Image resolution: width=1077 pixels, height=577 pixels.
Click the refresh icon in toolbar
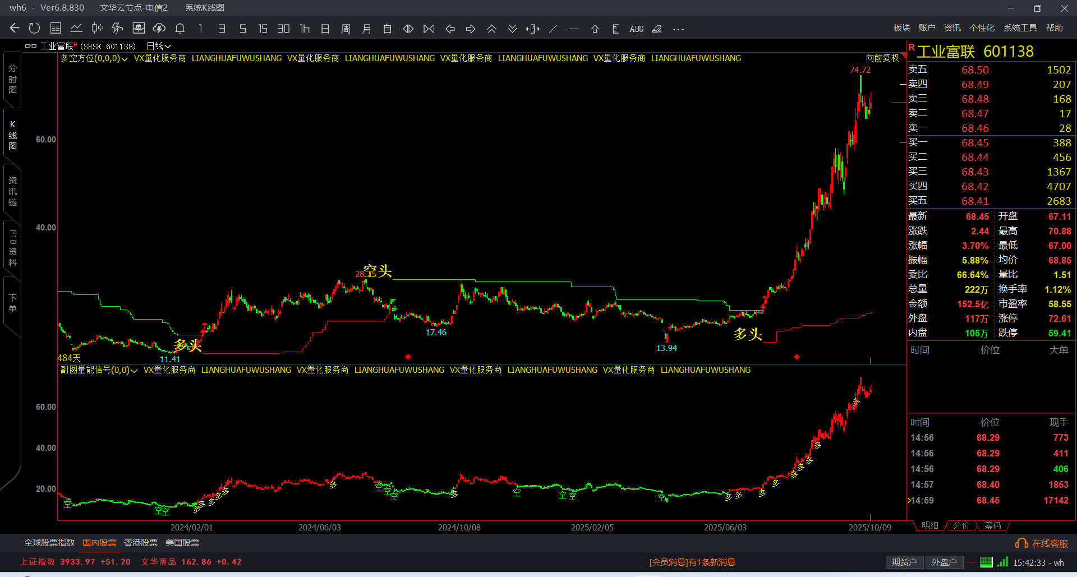[x=34, y=29]
